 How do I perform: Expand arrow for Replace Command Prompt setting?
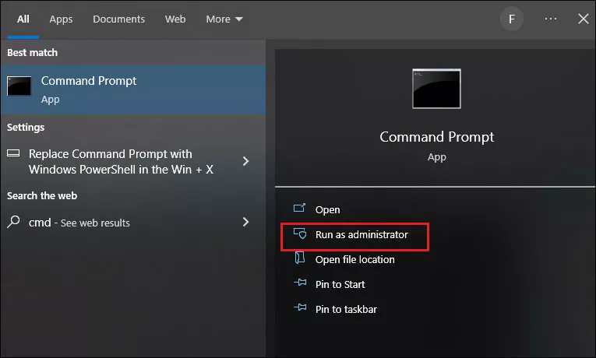[246, 161]
